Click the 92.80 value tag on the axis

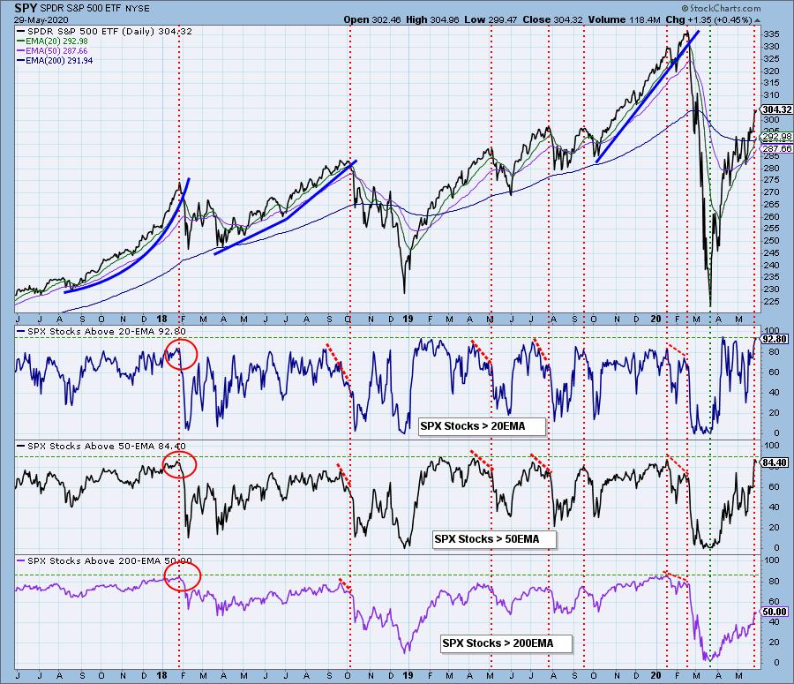pos(775,339)
